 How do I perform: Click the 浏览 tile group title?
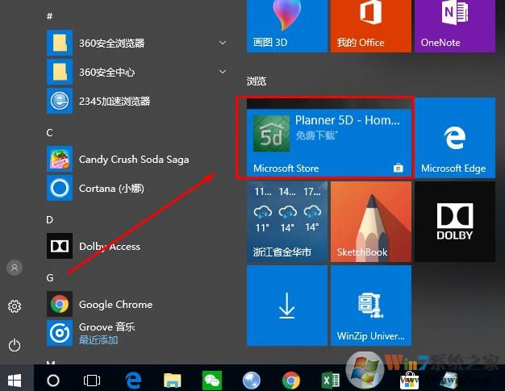[257, 81]
